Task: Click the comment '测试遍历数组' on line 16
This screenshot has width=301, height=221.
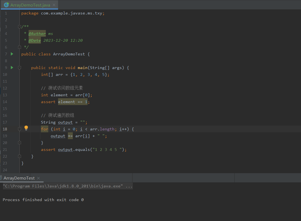Action: coord(61,115)
